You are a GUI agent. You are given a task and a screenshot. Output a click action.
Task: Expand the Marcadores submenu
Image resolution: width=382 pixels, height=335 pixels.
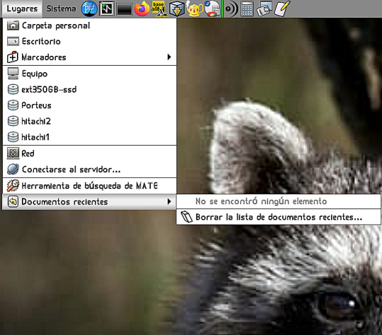click(89, 57)
